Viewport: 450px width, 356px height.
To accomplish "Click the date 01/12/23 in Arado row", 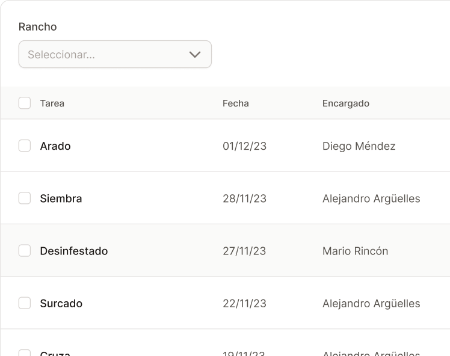I will tap(244, 146).
